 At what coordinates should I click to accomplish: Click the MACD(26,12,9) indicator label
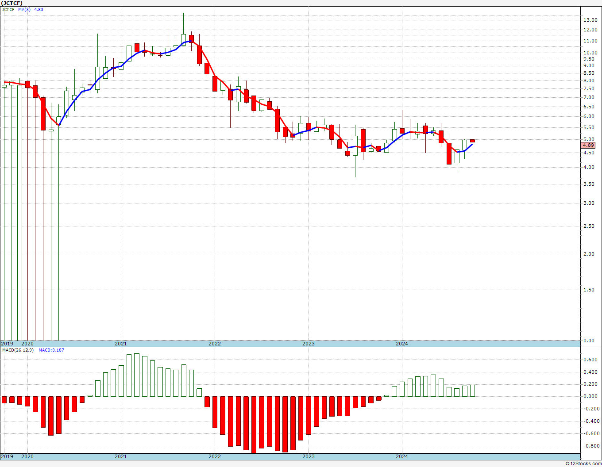[18, 350]
